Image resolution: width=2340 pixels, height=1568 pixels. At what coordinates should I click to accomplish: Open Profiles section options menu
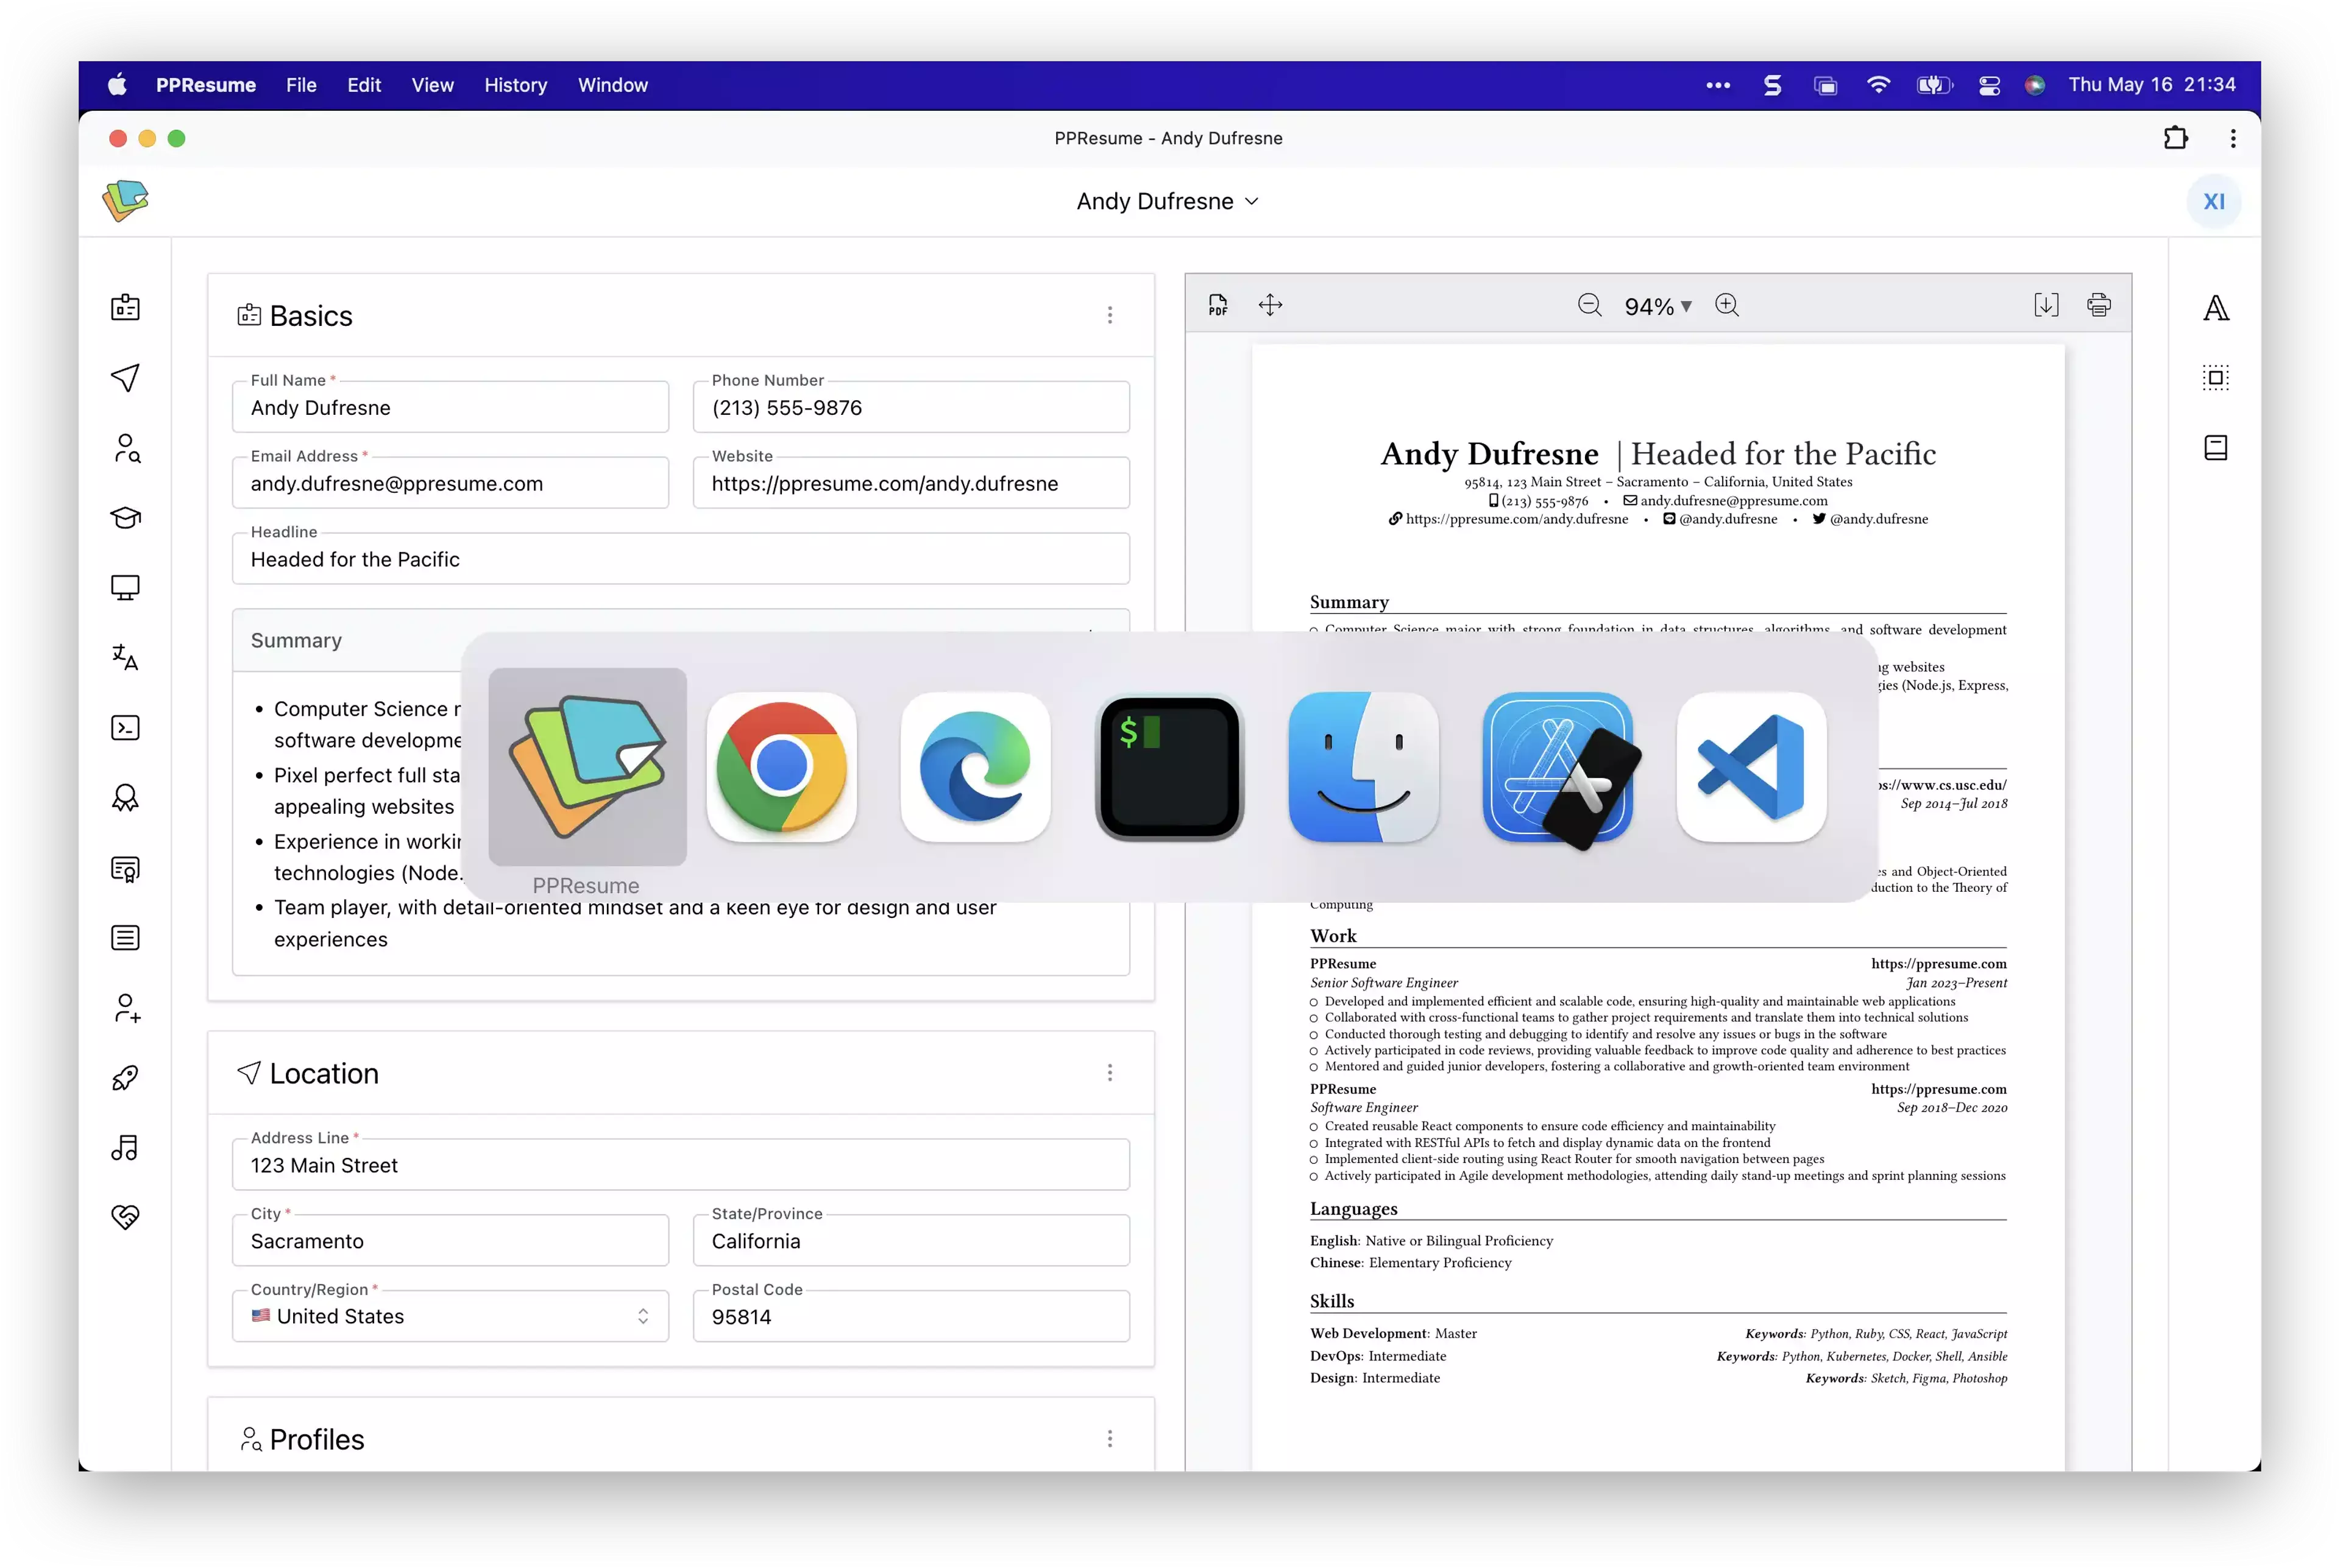[x=1110, y=1439]
